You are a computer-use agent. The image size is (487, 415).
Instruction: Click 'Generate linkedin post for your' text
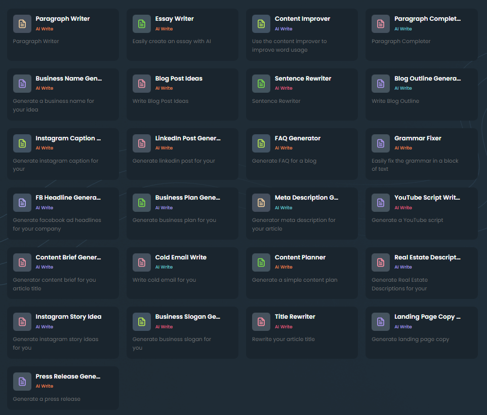click(x=173, y=161)
